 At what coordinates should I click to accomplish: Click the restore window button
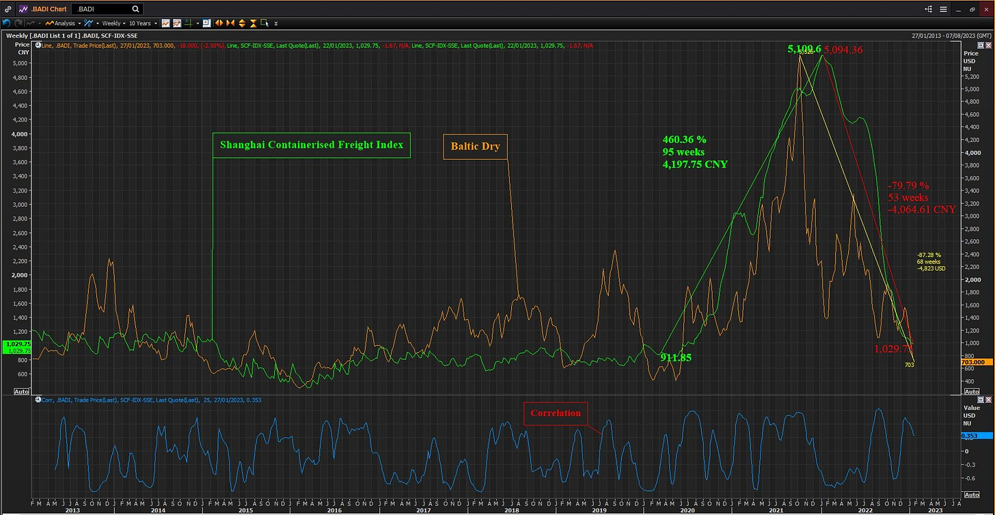point(972,10)
